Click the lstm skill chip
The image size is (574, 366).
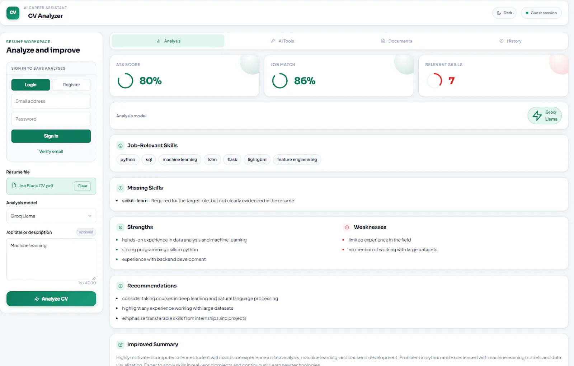tap(212, 159)
